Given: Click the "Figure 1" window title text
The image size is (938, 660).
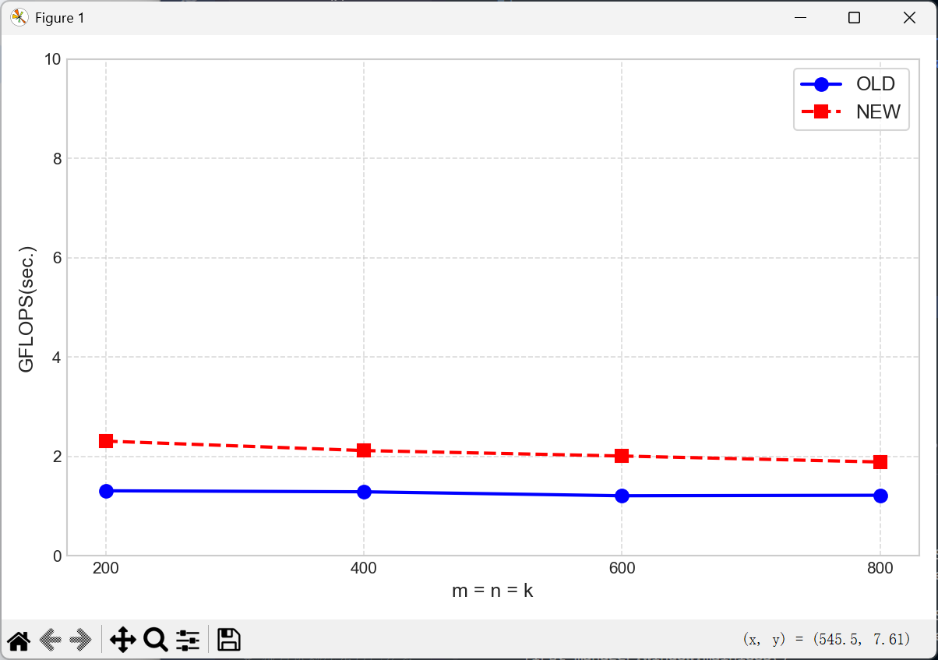Looking at the screenshot, I should (x=60, y=18).
